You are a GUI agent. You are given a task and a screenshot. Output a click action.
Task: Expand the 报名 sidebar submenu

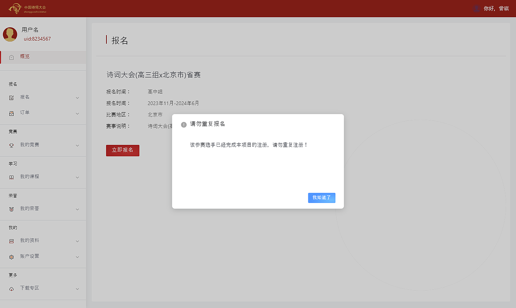(77, 97)
